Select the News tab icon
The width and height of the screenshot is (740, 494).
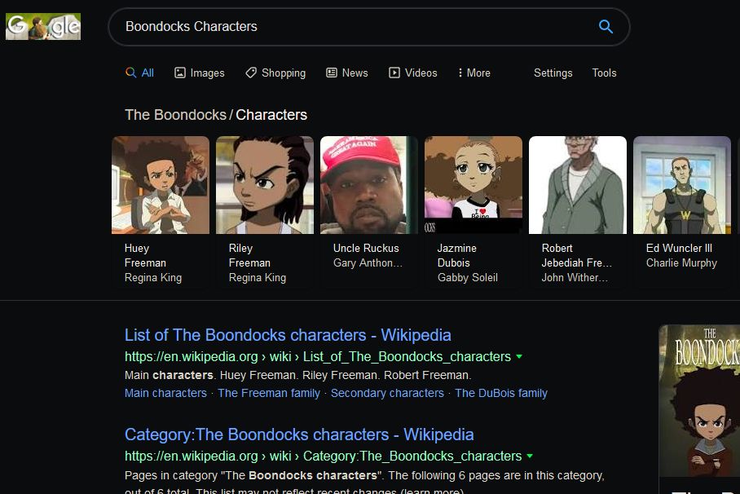pyautogui.click(x=332, y=73)
